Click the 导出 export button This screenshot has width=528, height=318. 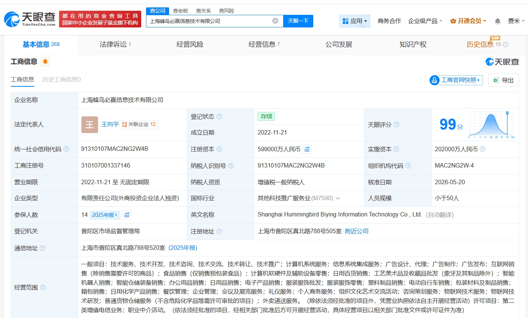[503, 80]
